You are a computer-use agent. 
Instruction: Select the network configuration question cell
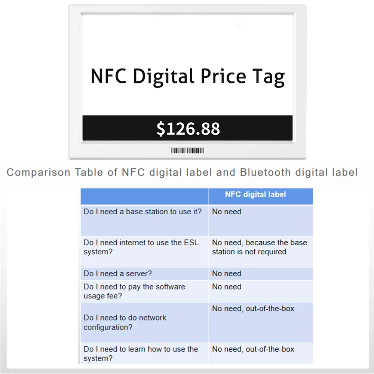pos(125,322)
